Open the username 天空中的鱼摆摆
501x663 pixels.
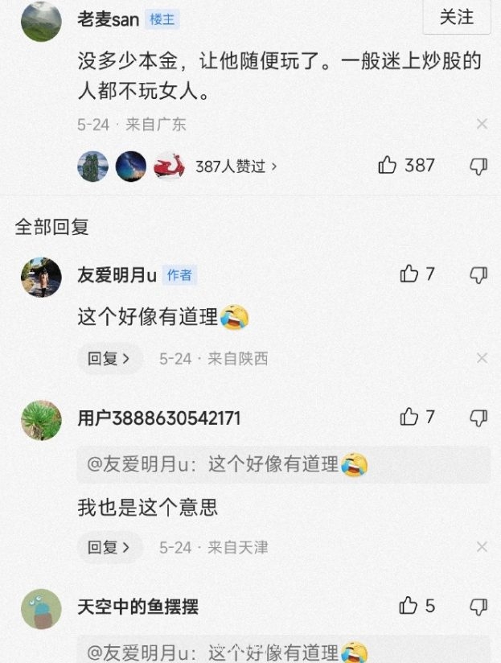click(x=138, y=607)
